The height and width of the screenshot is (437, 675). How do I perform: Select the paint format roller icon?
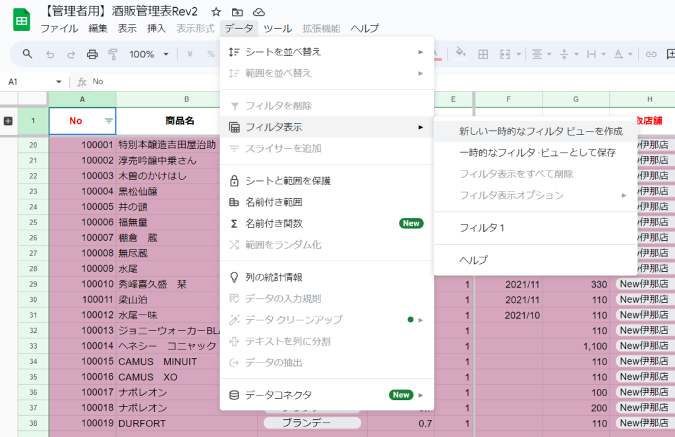[x=113, y=54]
